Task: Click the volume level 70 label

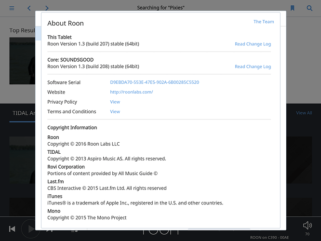Action: coord(308,234)
